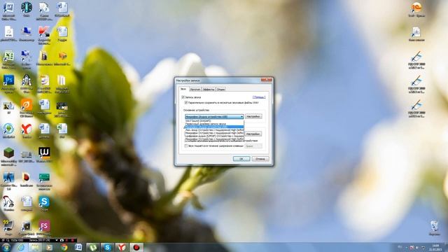Click the Windows Start button

(6, 247)
